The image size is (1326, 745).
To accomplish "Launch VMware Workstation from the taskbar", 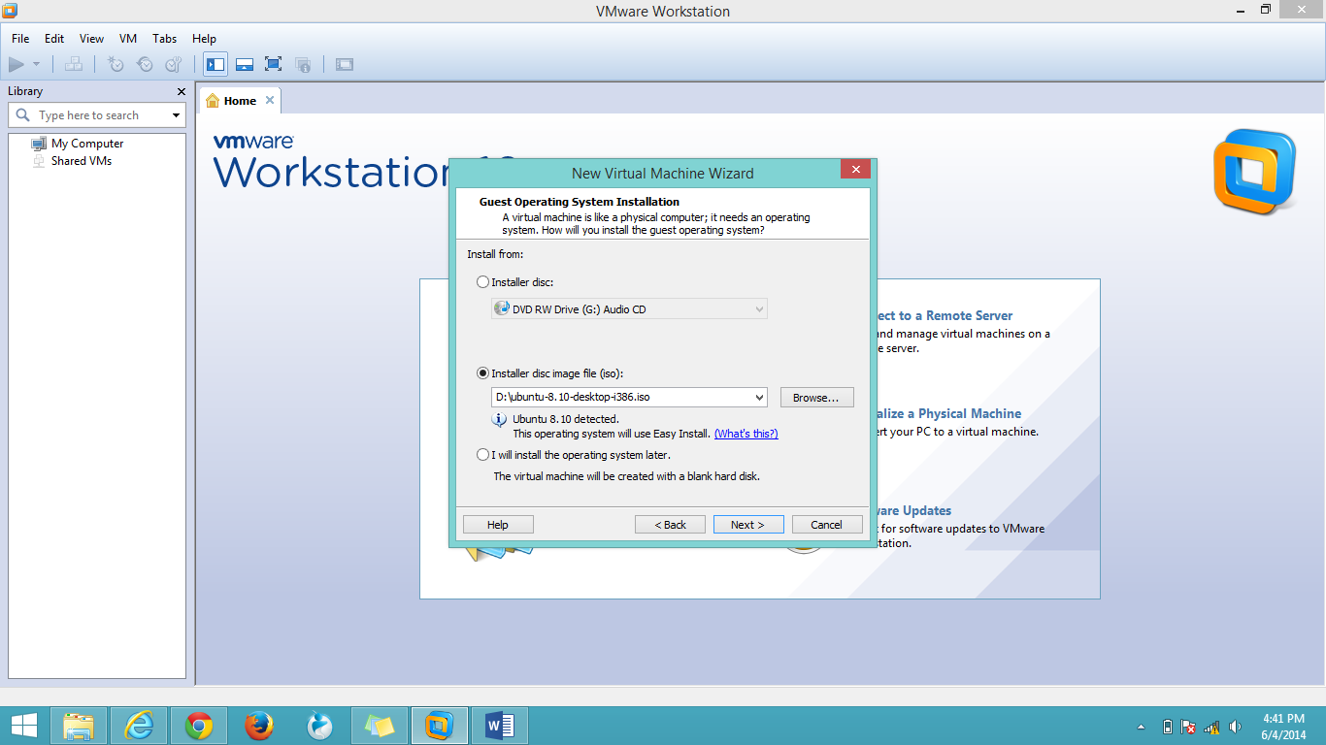I will [440, 725].
